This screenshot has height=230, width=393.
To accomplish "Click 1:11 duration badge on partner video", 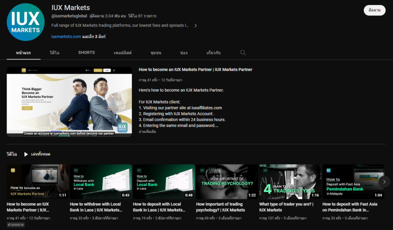I will (x=63, y=195).
